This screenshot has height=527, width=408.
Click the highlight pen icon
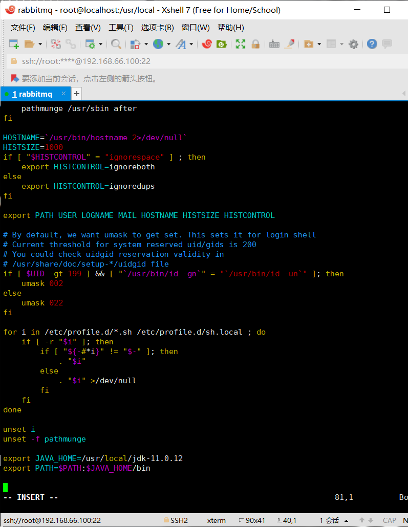[x=290, y=44]
